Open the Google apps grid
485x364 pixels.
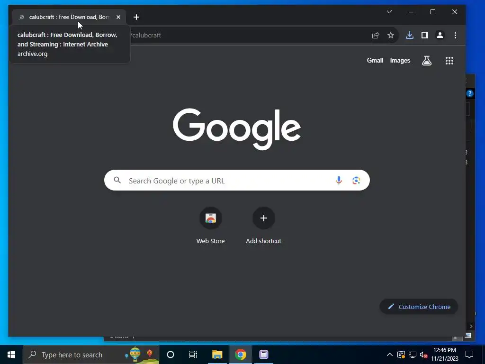pos(449,61)
